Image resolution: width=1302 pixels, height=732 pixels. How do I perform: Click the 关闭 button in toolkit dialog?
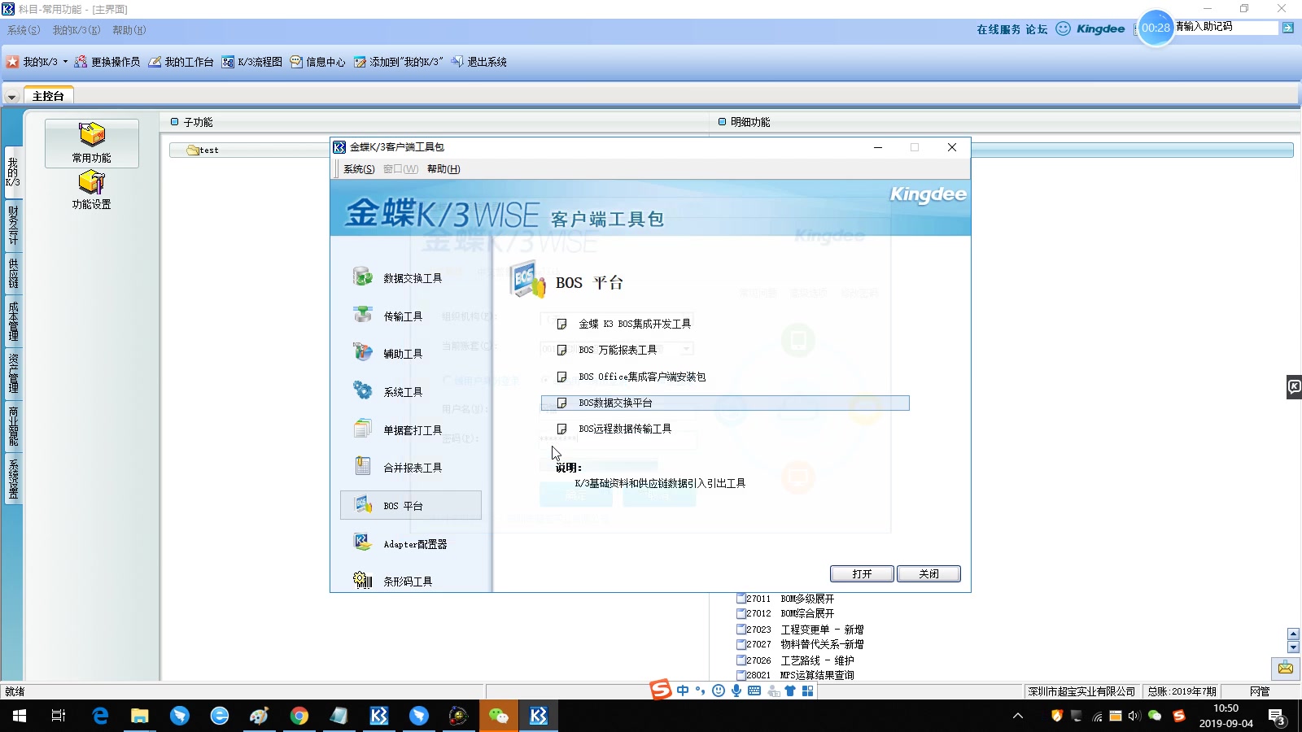928,573
